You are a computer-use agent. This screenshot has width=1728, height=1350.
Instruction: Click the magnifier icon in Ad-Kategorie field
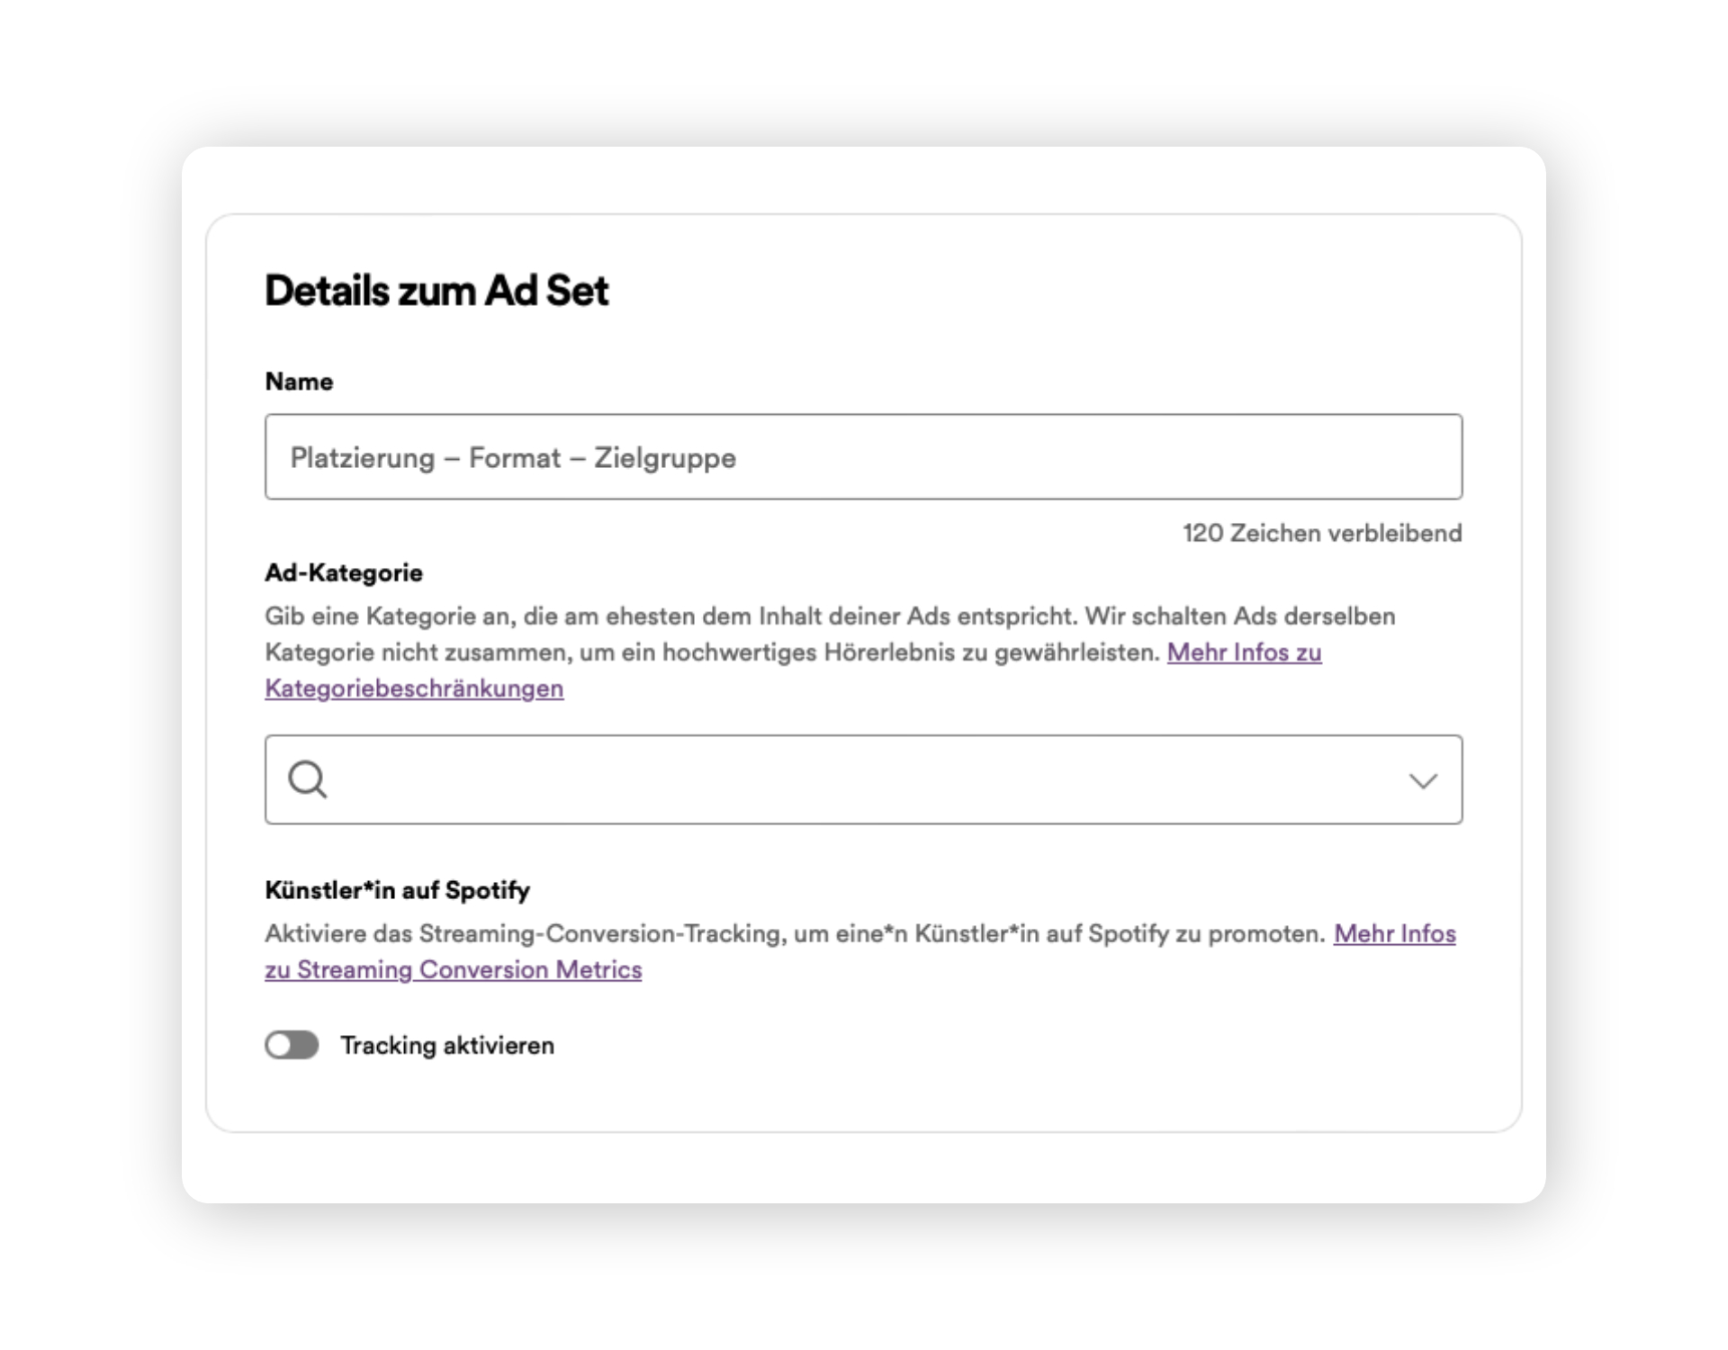pos(308,779)
